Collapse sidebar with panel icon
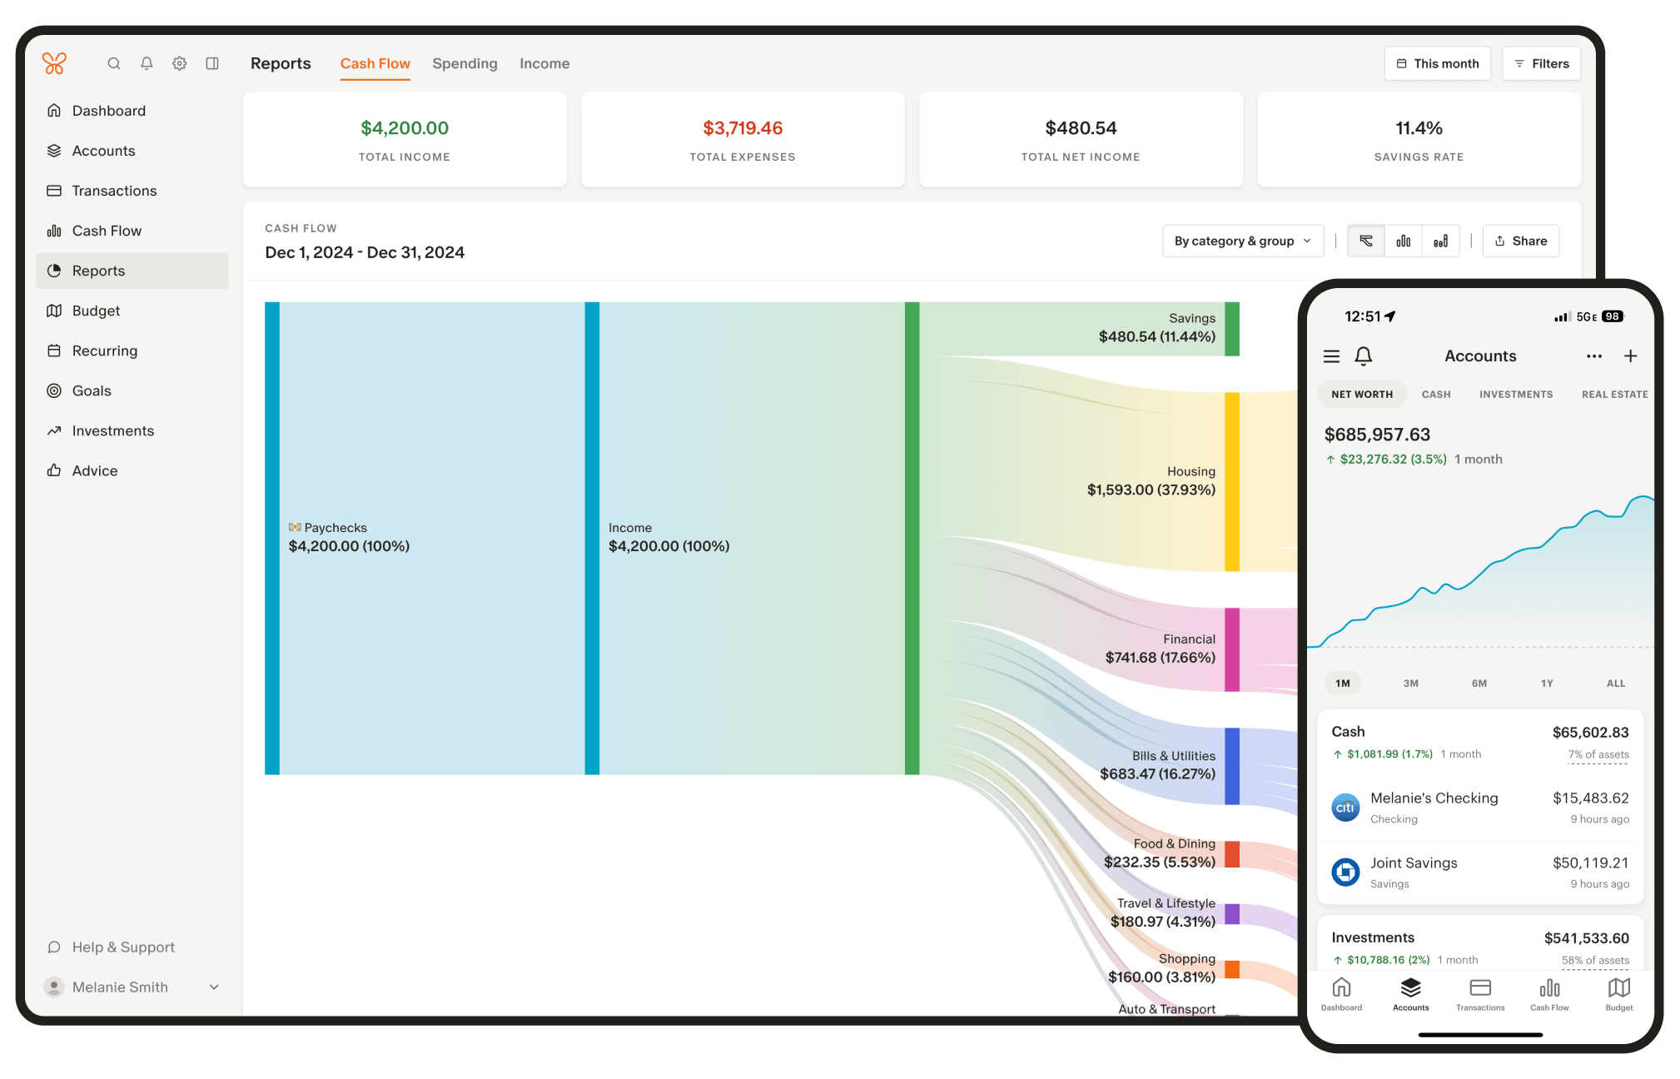The height and width of the screenshot is (1079, 1680). point(212,63)
